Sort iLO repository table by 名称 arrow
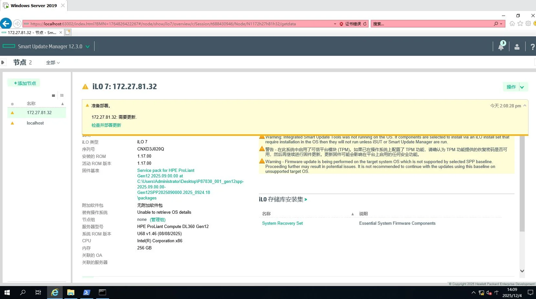Viewport: 536px width, 299px height. (x=352, y=214)
